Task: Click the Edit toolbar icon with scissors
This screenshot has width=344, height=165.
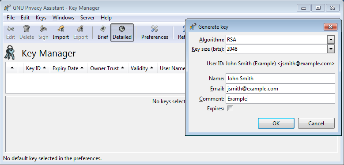Action: [x=10, y=33]
